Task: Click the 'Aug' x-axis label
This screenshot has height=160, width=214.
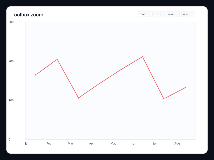Action: tap(177, 143)
